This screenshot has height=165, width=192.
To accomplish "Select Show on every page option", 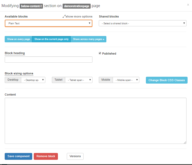I will pyautogui.click(x=18, y=39).
